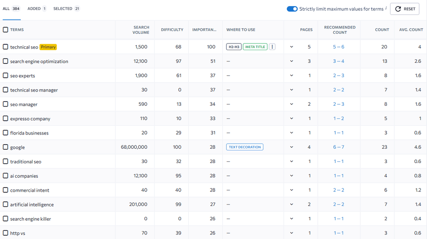Check expresso company checkbox
This screenshot has height=239, width=427.
coord(5,118)
